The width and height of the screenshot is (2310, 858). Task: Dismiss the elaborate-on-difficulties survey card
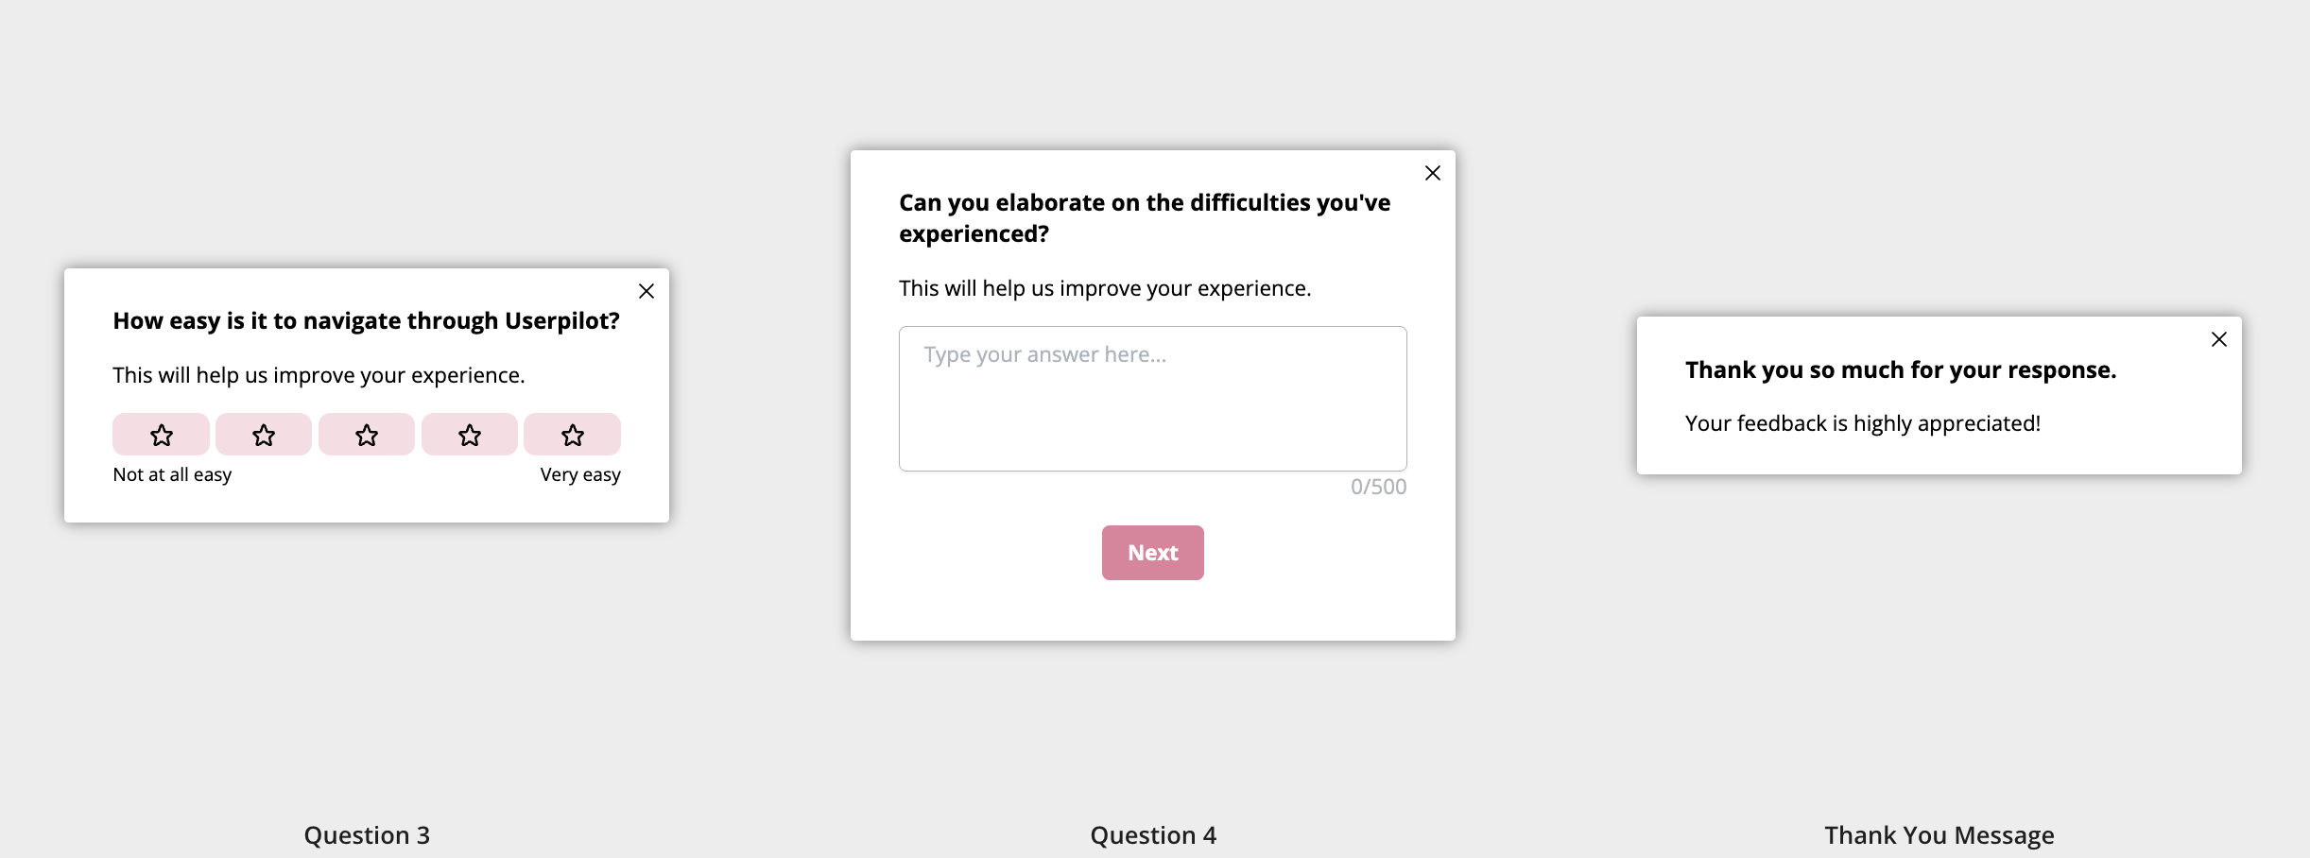[x=1433, y=173]
